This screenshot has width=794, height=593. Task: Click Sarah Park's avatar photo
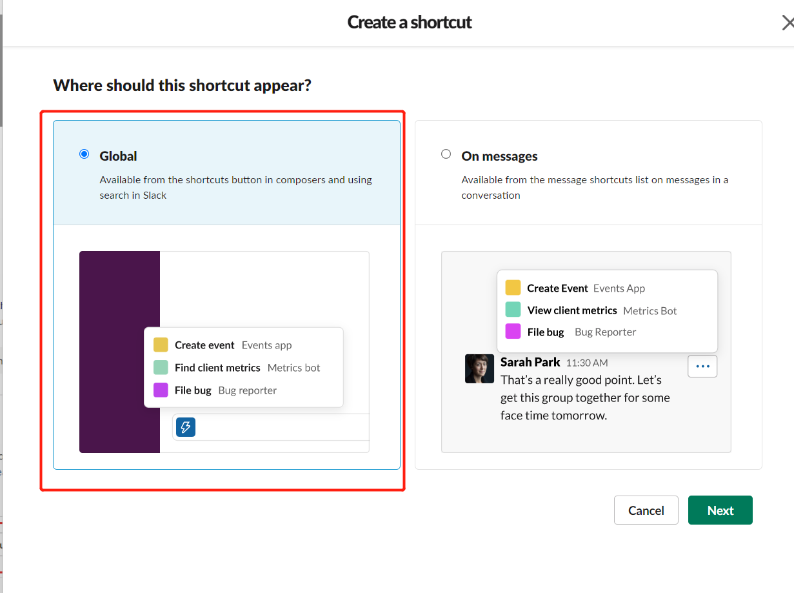pos(479,368)
